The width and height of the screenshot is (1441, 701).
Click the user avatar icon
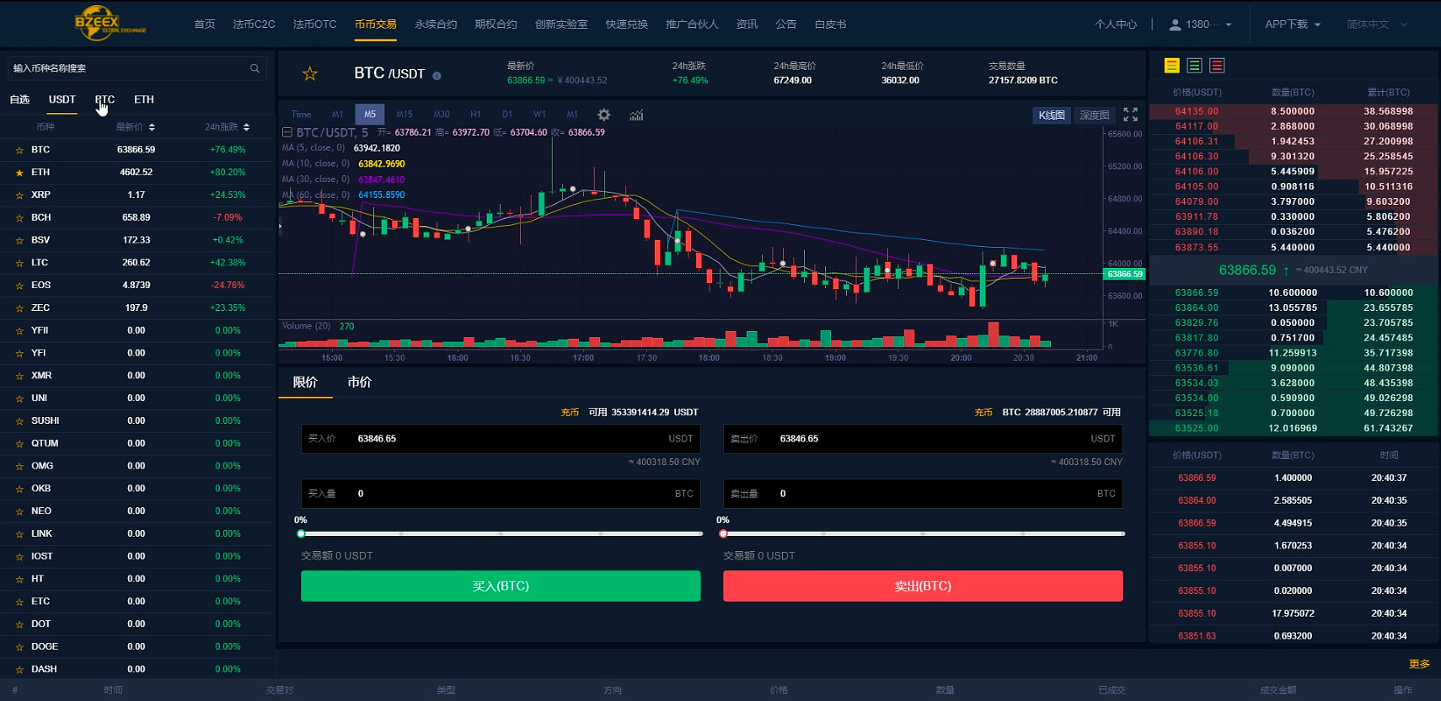click(1175, 24)
